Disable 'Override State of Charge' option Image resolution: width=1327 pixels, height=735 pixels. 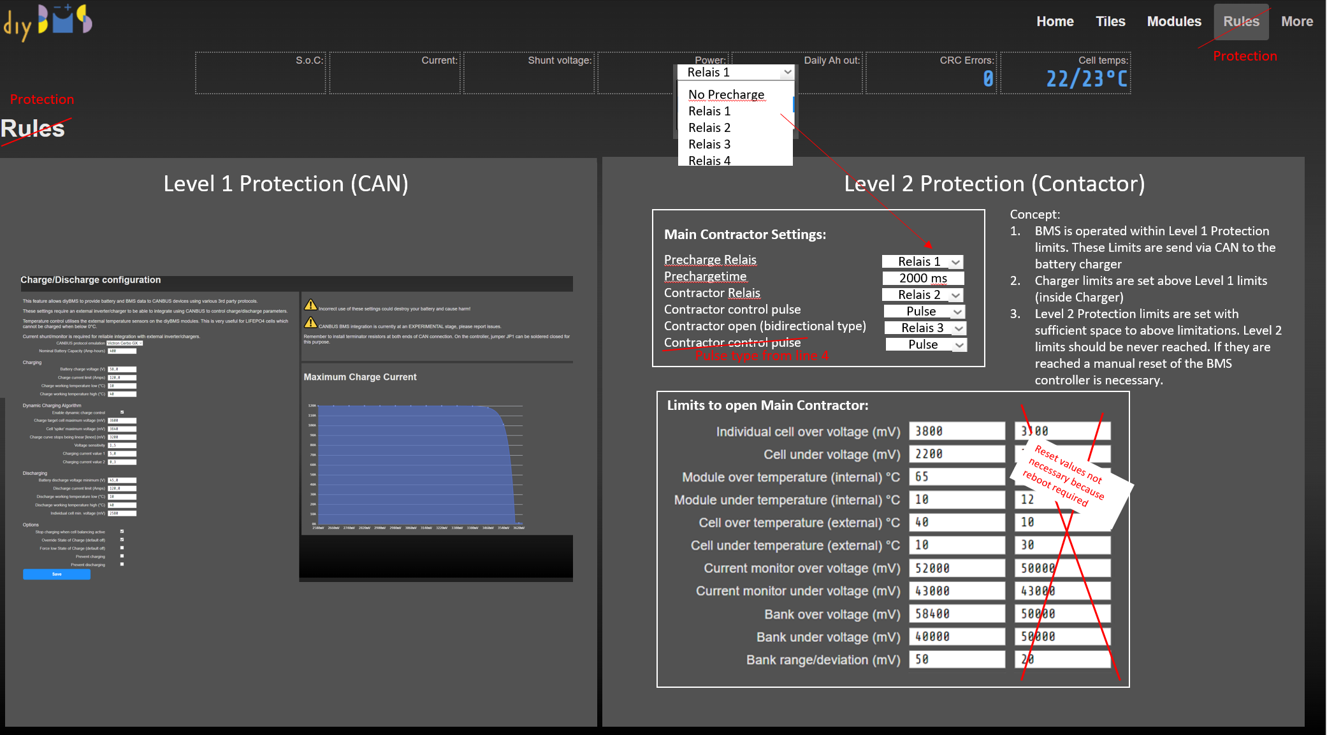122,540
